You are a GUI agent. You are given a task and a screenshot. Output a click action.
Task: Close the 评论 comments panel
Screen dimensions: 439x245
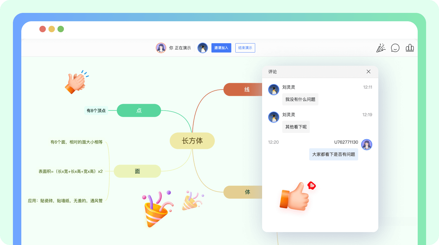pyautogui.click(x=368, y=72)
